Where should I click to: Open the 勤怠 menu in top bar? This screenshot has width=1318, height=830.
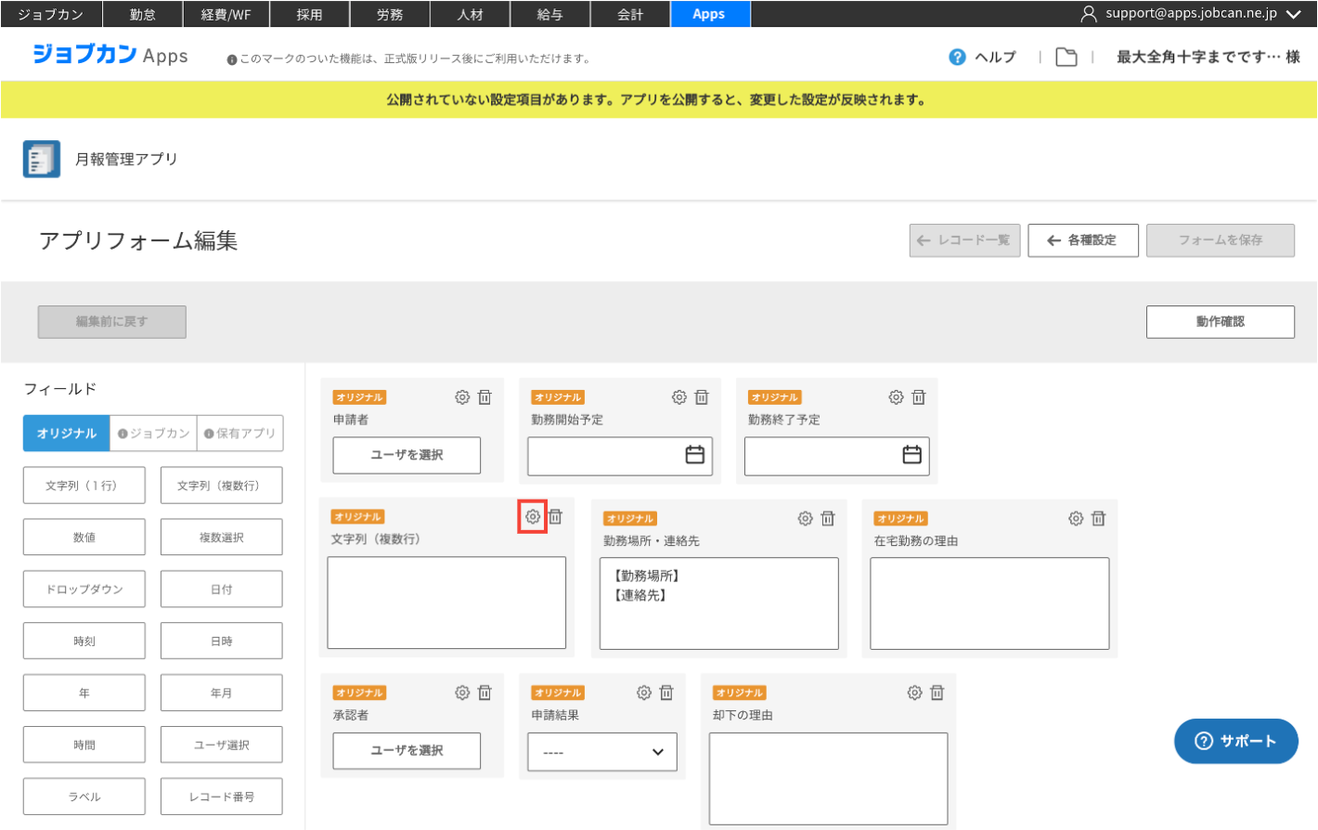[x=143, y=14]
